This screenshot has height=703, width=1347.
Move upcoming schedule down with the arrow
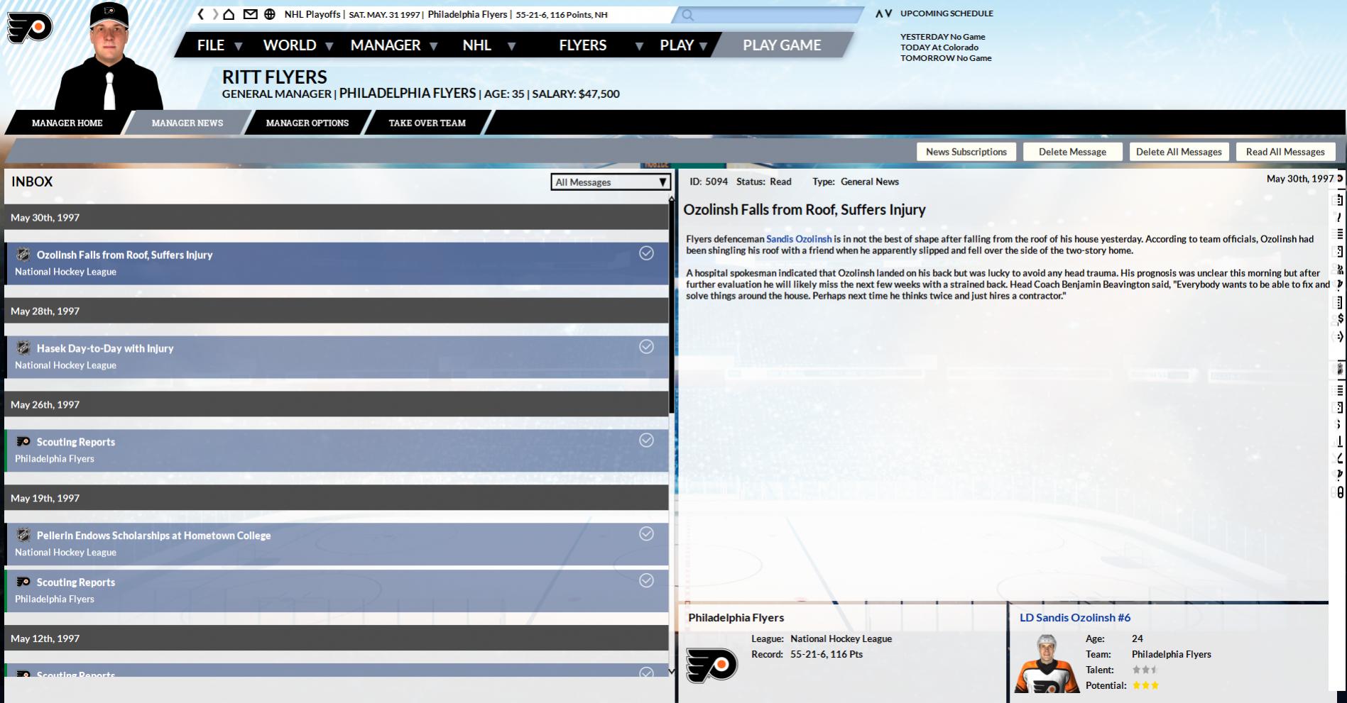point(888,13)
